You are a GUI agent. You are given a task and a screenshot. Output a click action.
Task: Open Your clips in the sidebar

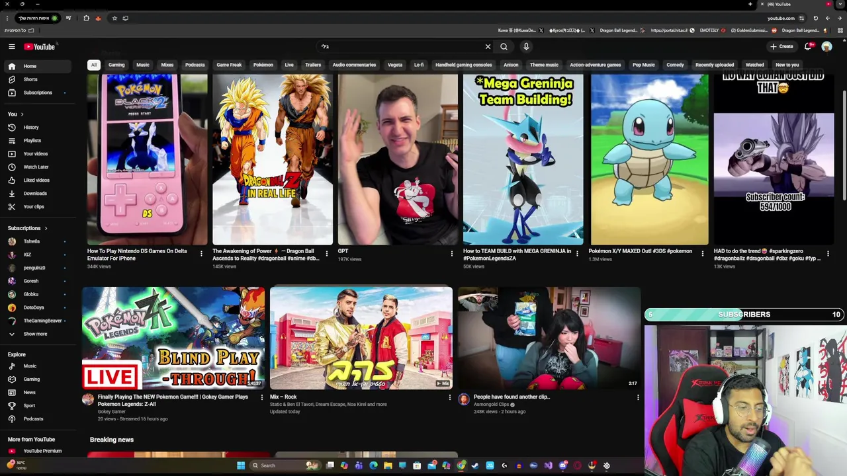point(36,206)
